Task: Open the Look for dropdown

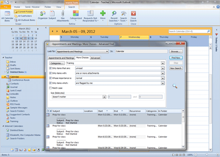Action: [x=82, y=51]
